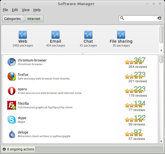
Task: Select the filezilla app icon
Action: (12, 105)
